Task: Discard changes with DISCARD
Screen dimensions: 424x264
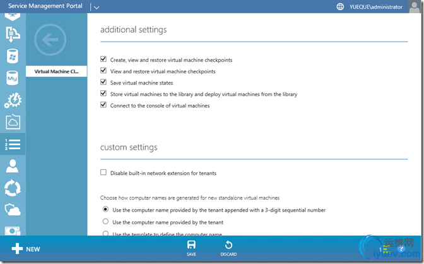Action: [x=228, y=248]
